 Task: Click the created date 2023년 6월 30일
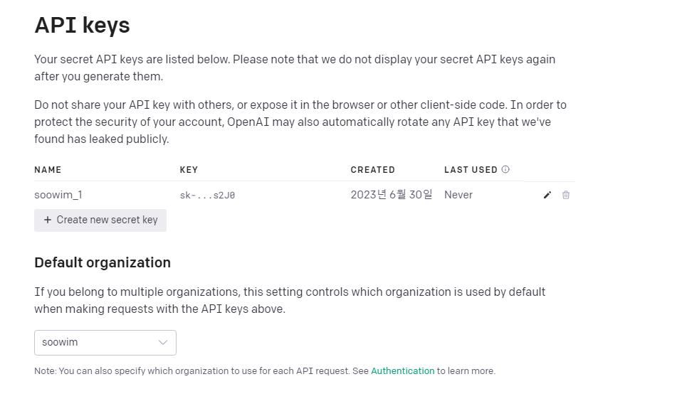click(x=392, y=195)
